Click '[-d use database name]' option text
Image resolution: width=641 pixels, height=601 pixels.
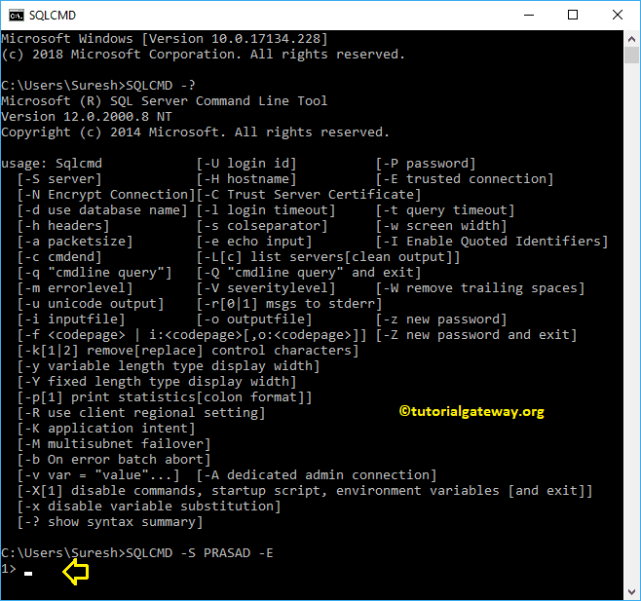[x=102, y=210]
